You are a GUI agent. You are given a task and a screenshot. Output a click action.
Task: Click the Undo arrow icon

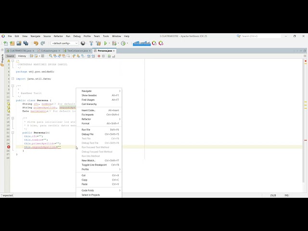click(36, 43)
